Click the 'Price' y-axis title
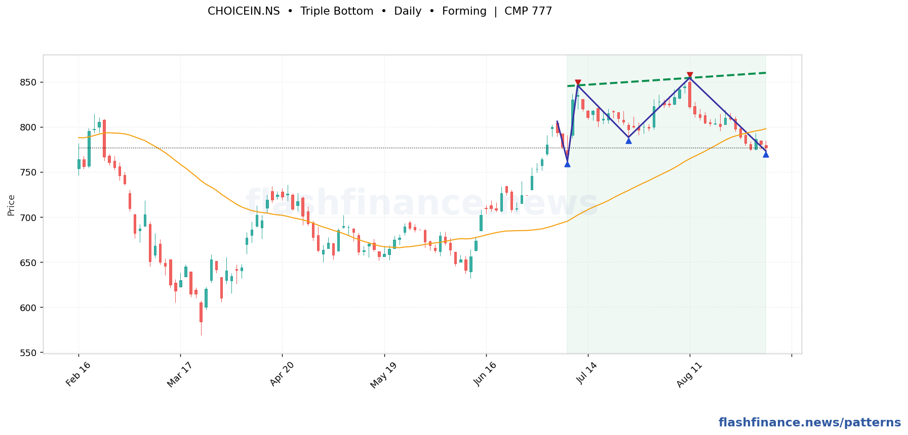This screenshot has width=908, height=435. pyautogui.click(x=11, y=205)
